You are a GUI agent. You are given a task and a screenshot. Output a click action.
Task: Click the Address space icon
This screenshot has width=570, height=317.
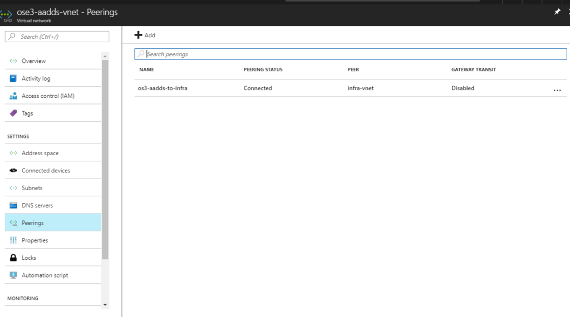click(x=13, y=153)
